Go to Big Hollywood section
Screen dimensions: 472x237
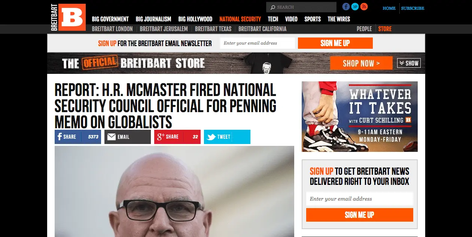click(195, 19)
